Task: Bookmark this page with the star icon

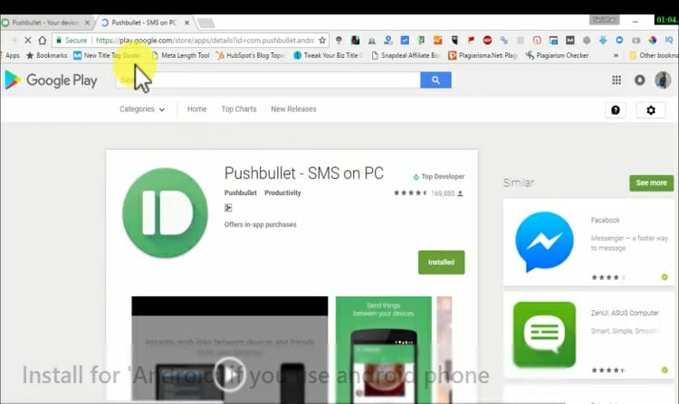Action: coord(322,40)
